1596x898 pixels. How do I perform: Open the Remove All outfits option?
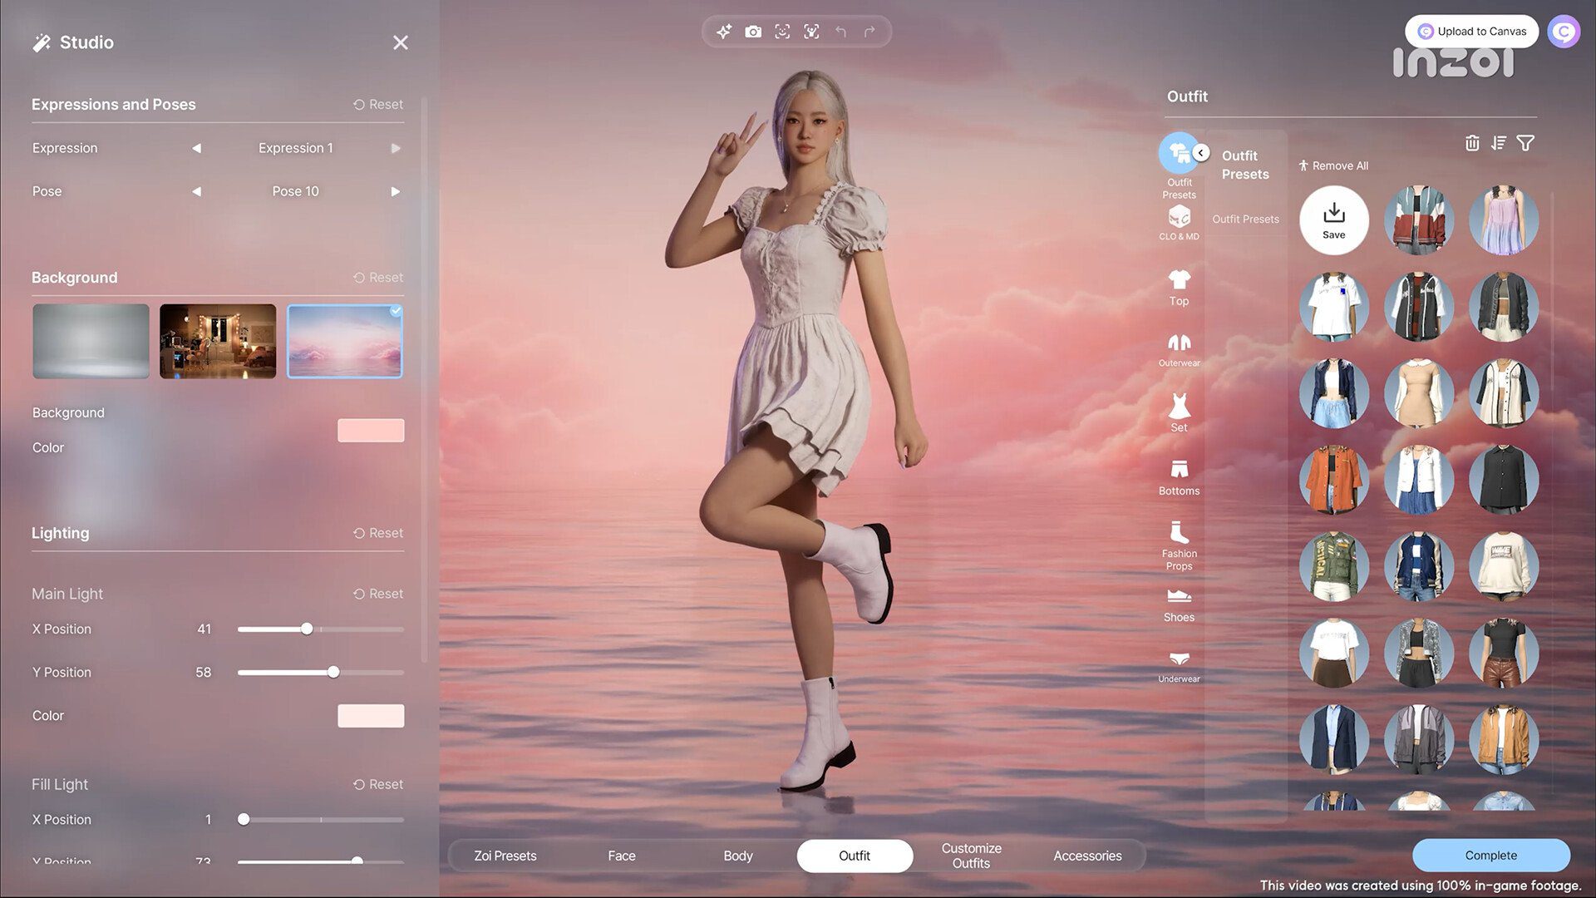click(1334, 166)
